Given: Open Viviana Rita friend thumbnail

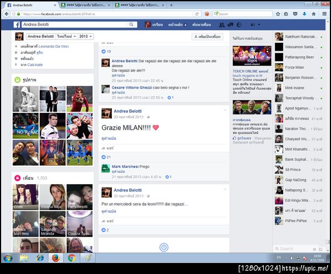Looking at the screenshot, I should click(52, 197).
